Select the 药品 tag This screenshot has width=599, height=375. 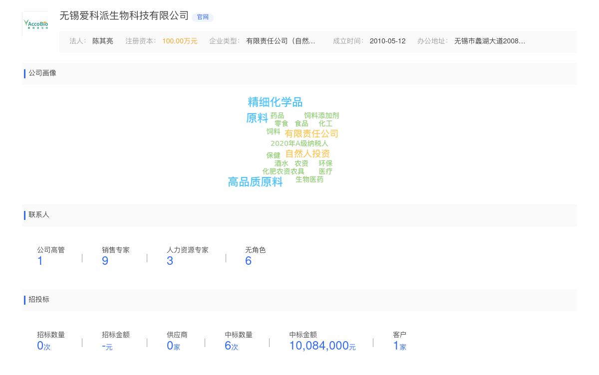[x=277, y=116]
